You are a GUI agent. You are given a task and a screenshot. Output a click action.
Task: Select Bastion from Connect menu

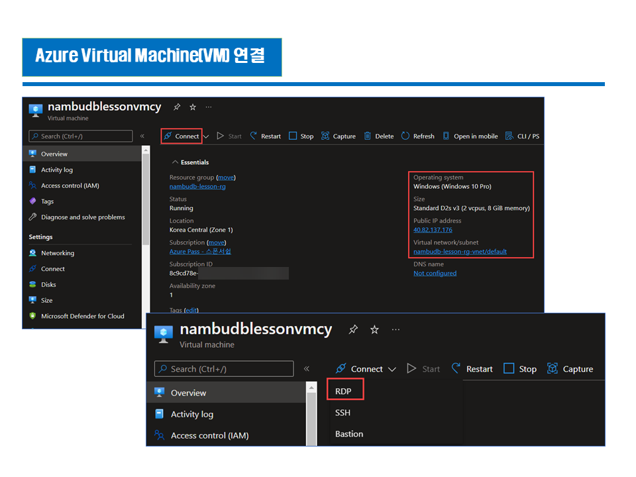pos(349,434)
